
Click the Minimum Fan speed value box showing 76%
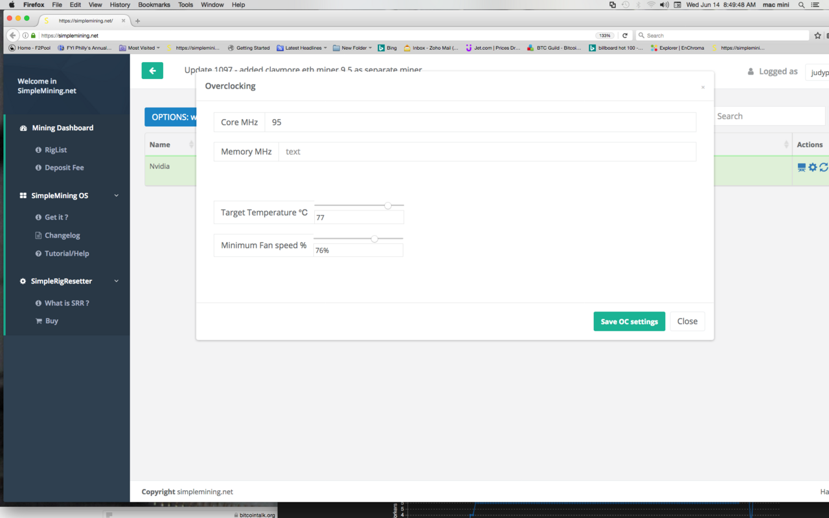[x=358, y=250]
